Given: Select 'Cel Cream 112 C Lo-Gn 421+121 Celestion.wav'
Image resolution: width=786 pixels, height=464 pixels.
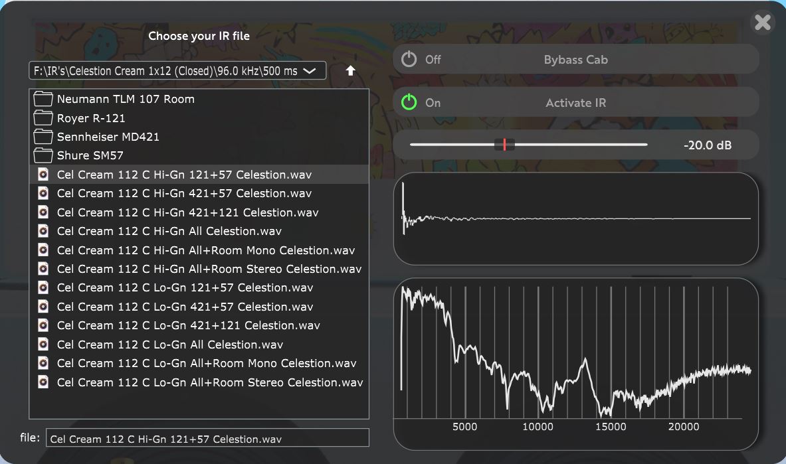Looking at the screenshot, I should (199, 325).
